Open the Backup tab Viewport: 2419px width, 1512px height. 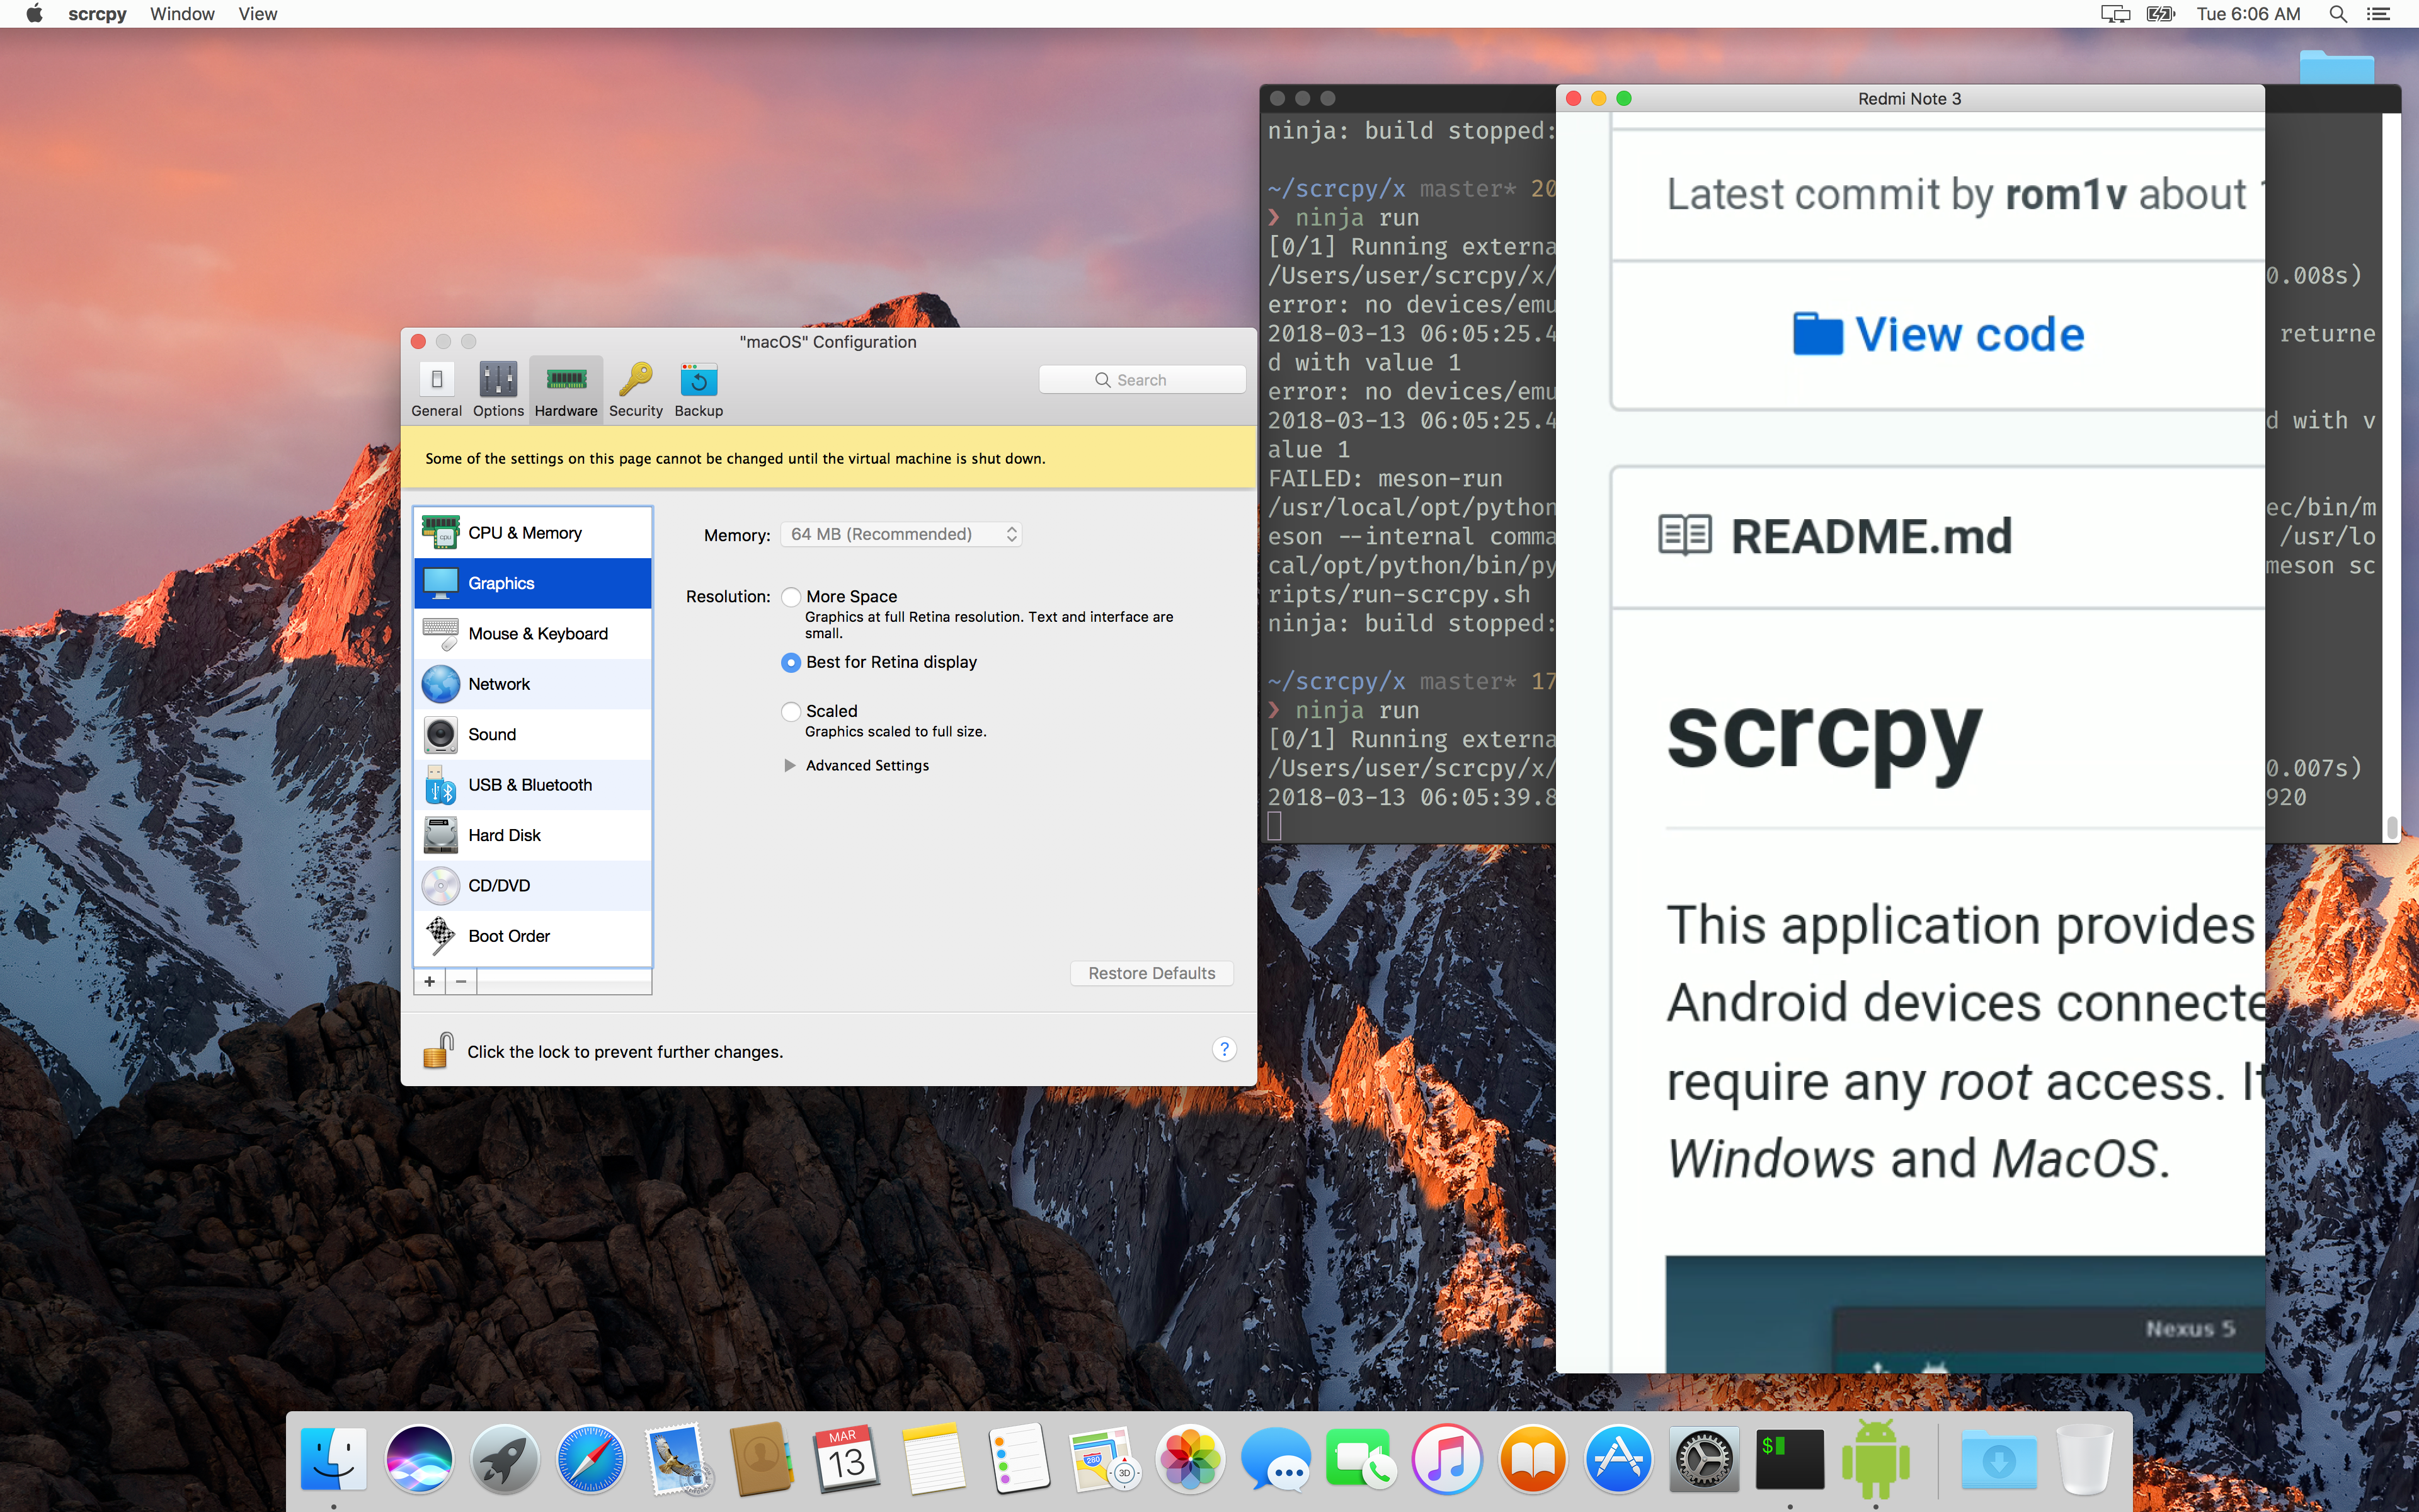pyautogui.click(x=699, y=389)
